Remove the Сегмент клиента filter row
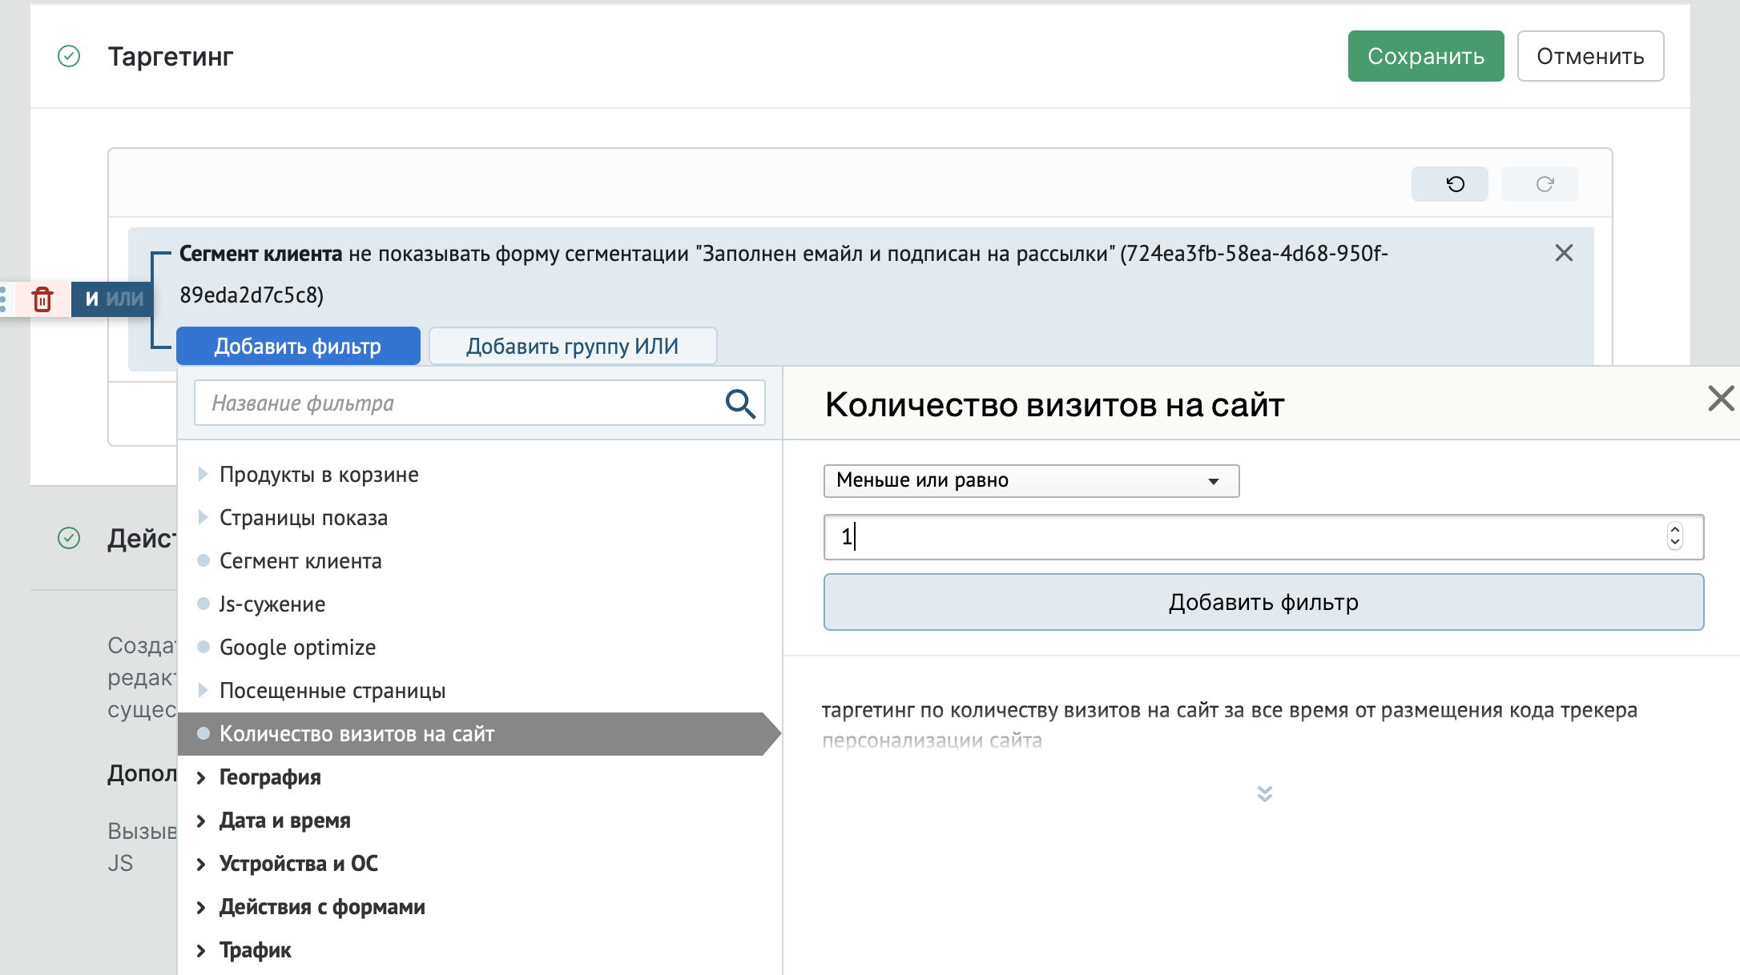 tap(1564, 253)
